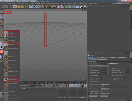Toggle Edge Snap
The image size is (132, 101).
pos(12,57)
